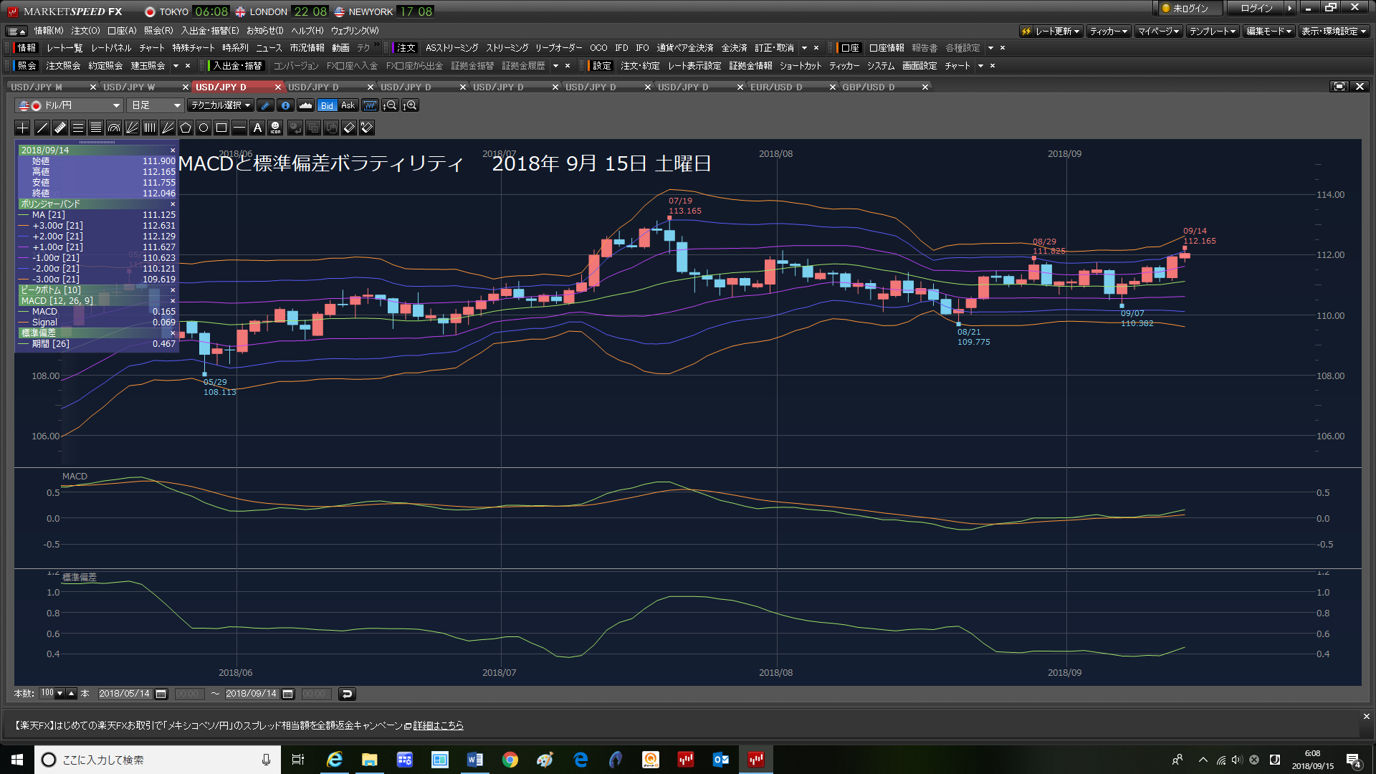Increase the 本数 bar count stepper
1376x774 pixels.
pyautogui.click(x=71, y=694)
